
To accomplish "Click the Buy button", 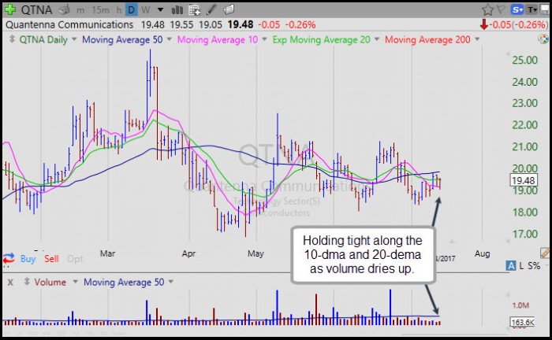I will (28, 259).
